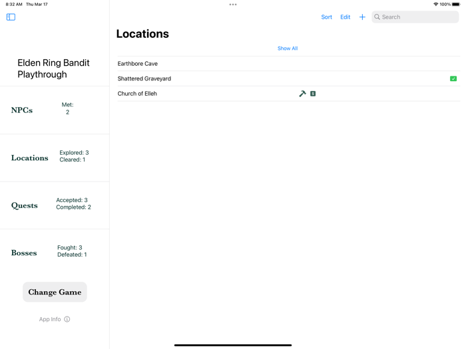Tap the Wi-Fi status icon
The image size is (466, 349).
click(x=435, y=4)
